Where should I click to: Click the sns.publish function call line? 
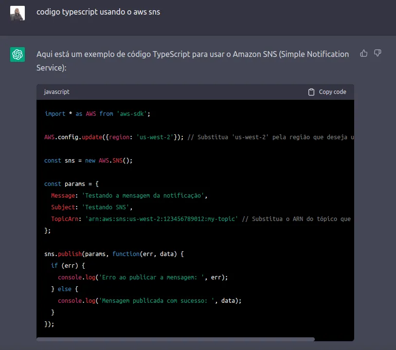[x=114, y=254]
